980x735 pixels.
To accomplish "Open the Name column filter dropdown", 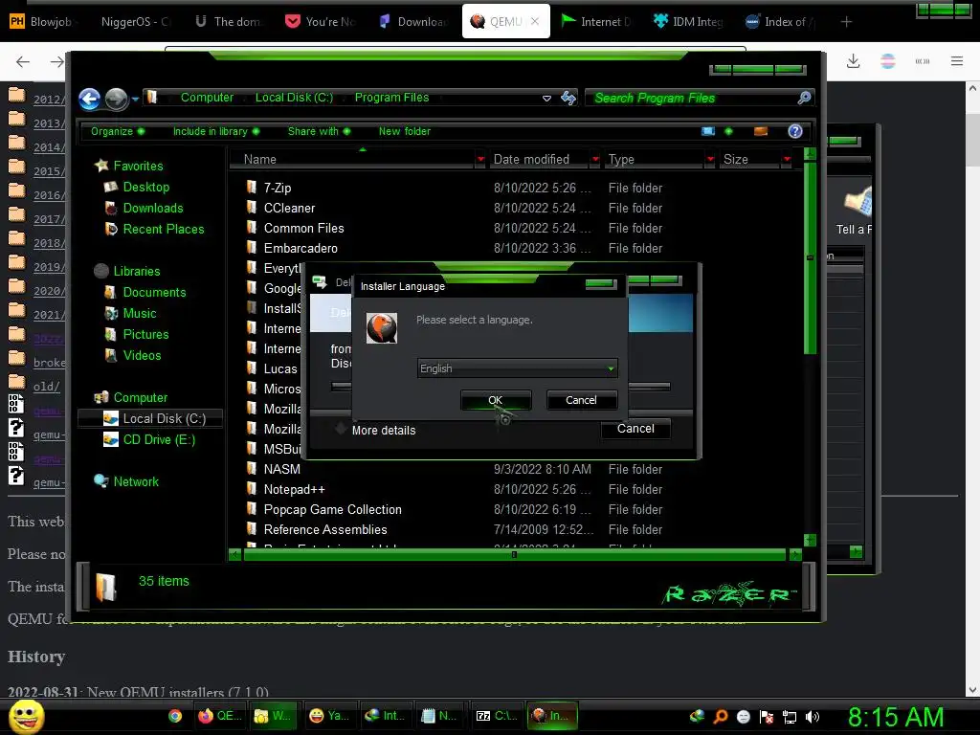I will [x=480, y=160].
